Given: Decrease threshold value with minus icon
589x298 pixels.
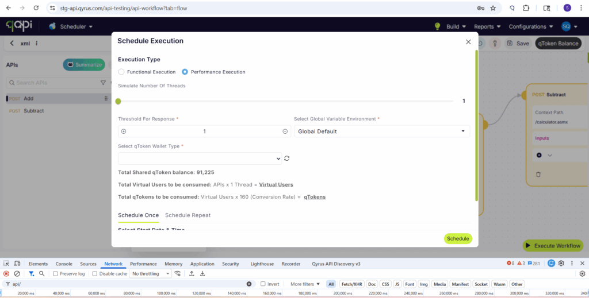Looking at the screenshot, I should (285, 131).
